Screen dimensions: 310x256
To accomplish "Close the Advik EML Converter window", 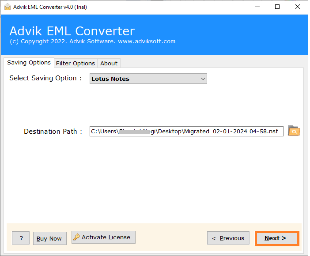I will point(298,7).
